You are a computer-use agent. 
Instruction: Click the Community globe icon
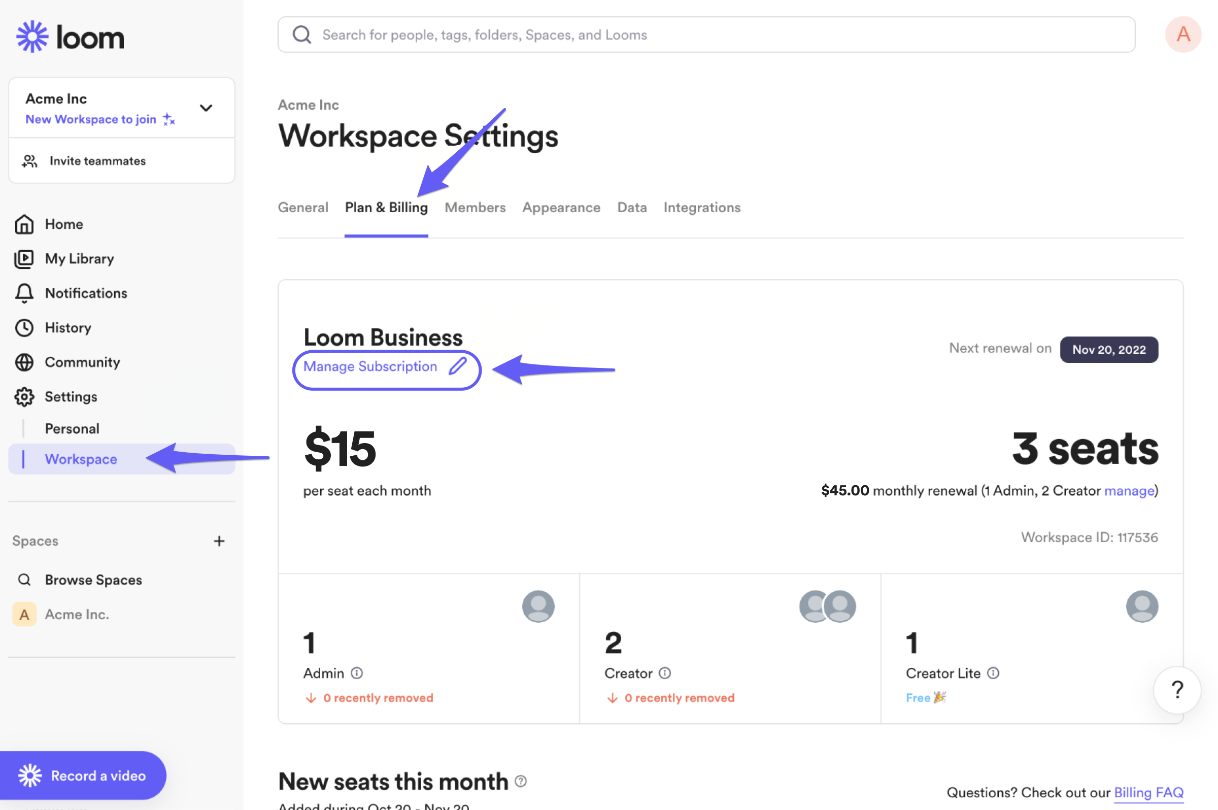pos(24,362)
